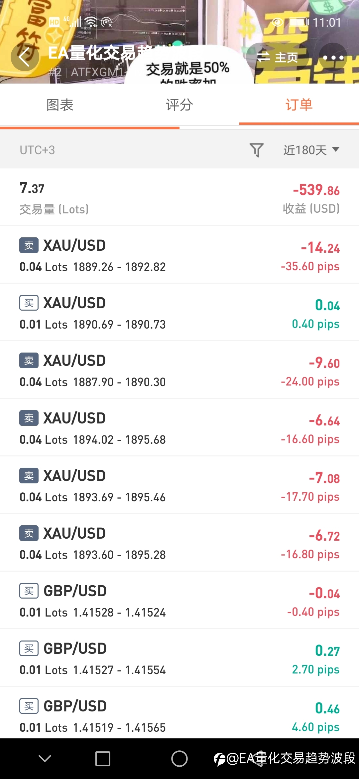Tap the back arrow icon

tap(25, 57)
